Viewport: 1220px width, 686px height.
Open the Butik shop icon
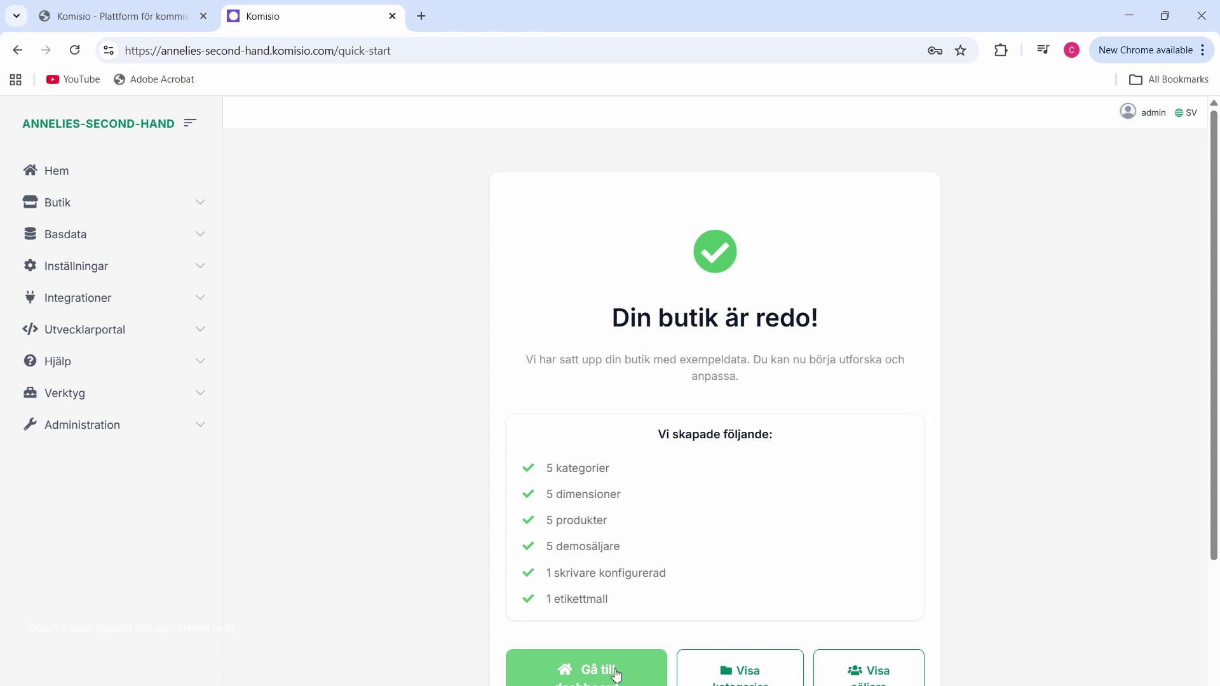(x=30, y=202)
